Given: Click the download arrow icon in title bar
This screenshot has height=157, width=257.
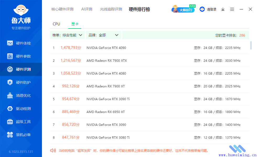Looking at the screenshot, I should (x=223, y=9).
